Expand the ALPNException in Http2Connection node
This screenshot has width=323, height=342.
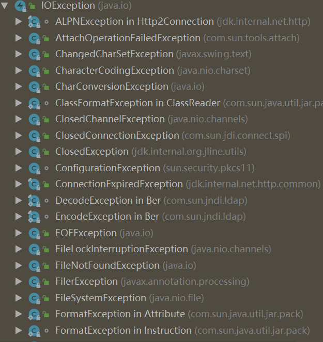click(19, 22)
